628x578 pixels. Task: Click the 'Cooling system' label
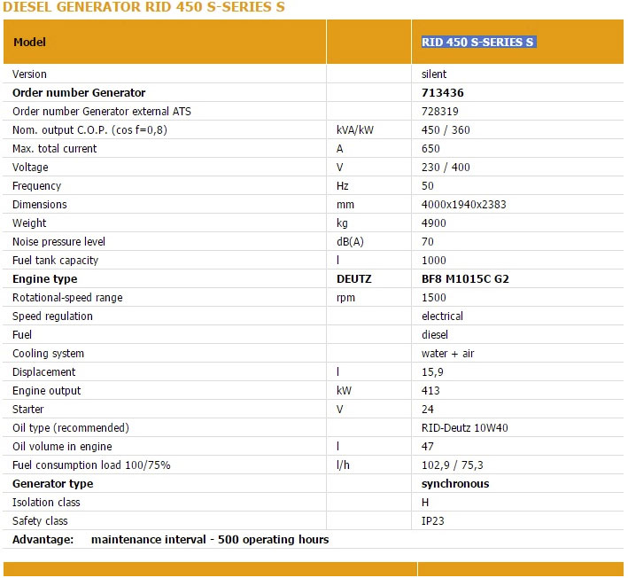[x=48, y=354]
